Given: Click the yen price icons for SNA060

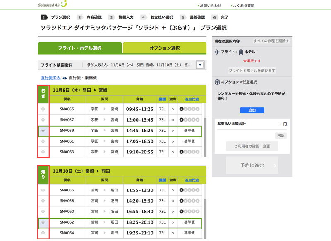Looking at the screenshot, I should point(189,212).
